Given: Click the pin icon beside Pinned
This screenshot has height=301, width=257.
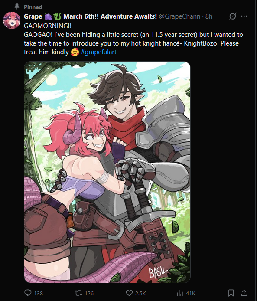Looking at the screenshot, I should pos(17,7).
